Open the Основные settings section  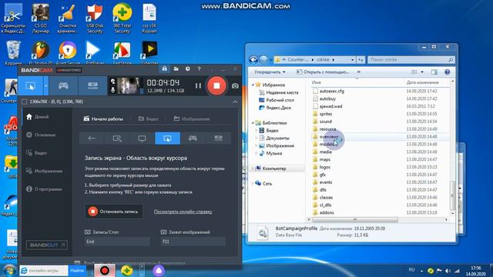pyautogui.click(x=41, y=135)
